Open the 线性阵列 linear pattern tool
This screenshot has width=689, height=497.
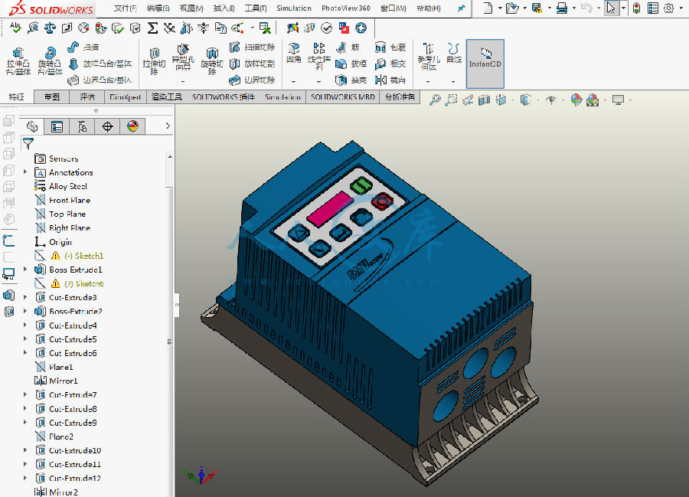point(319,56)
